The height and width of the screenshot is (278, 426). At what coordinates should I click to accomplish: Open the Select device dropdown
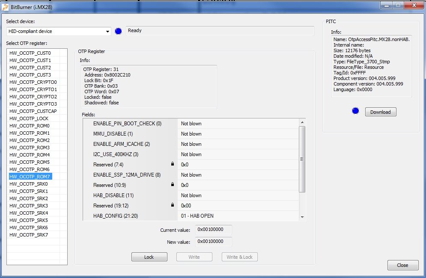click(x=59, y=31)
